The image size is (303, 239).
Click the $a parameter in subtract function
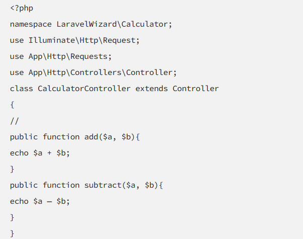coord(131,185)
